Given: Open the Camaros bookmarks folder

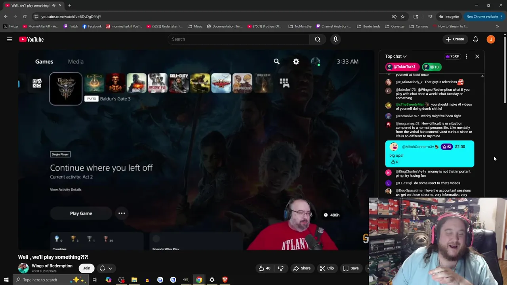Looking at the screenshot, I should tap(419, 26).
